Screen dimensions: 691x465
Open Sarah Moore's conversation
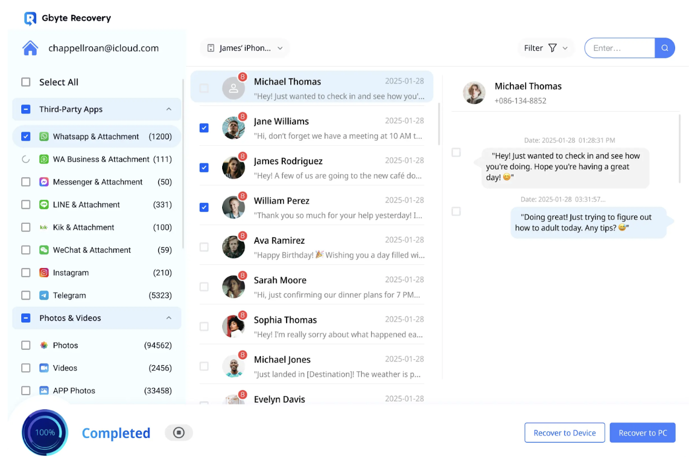tap(338, 287)
